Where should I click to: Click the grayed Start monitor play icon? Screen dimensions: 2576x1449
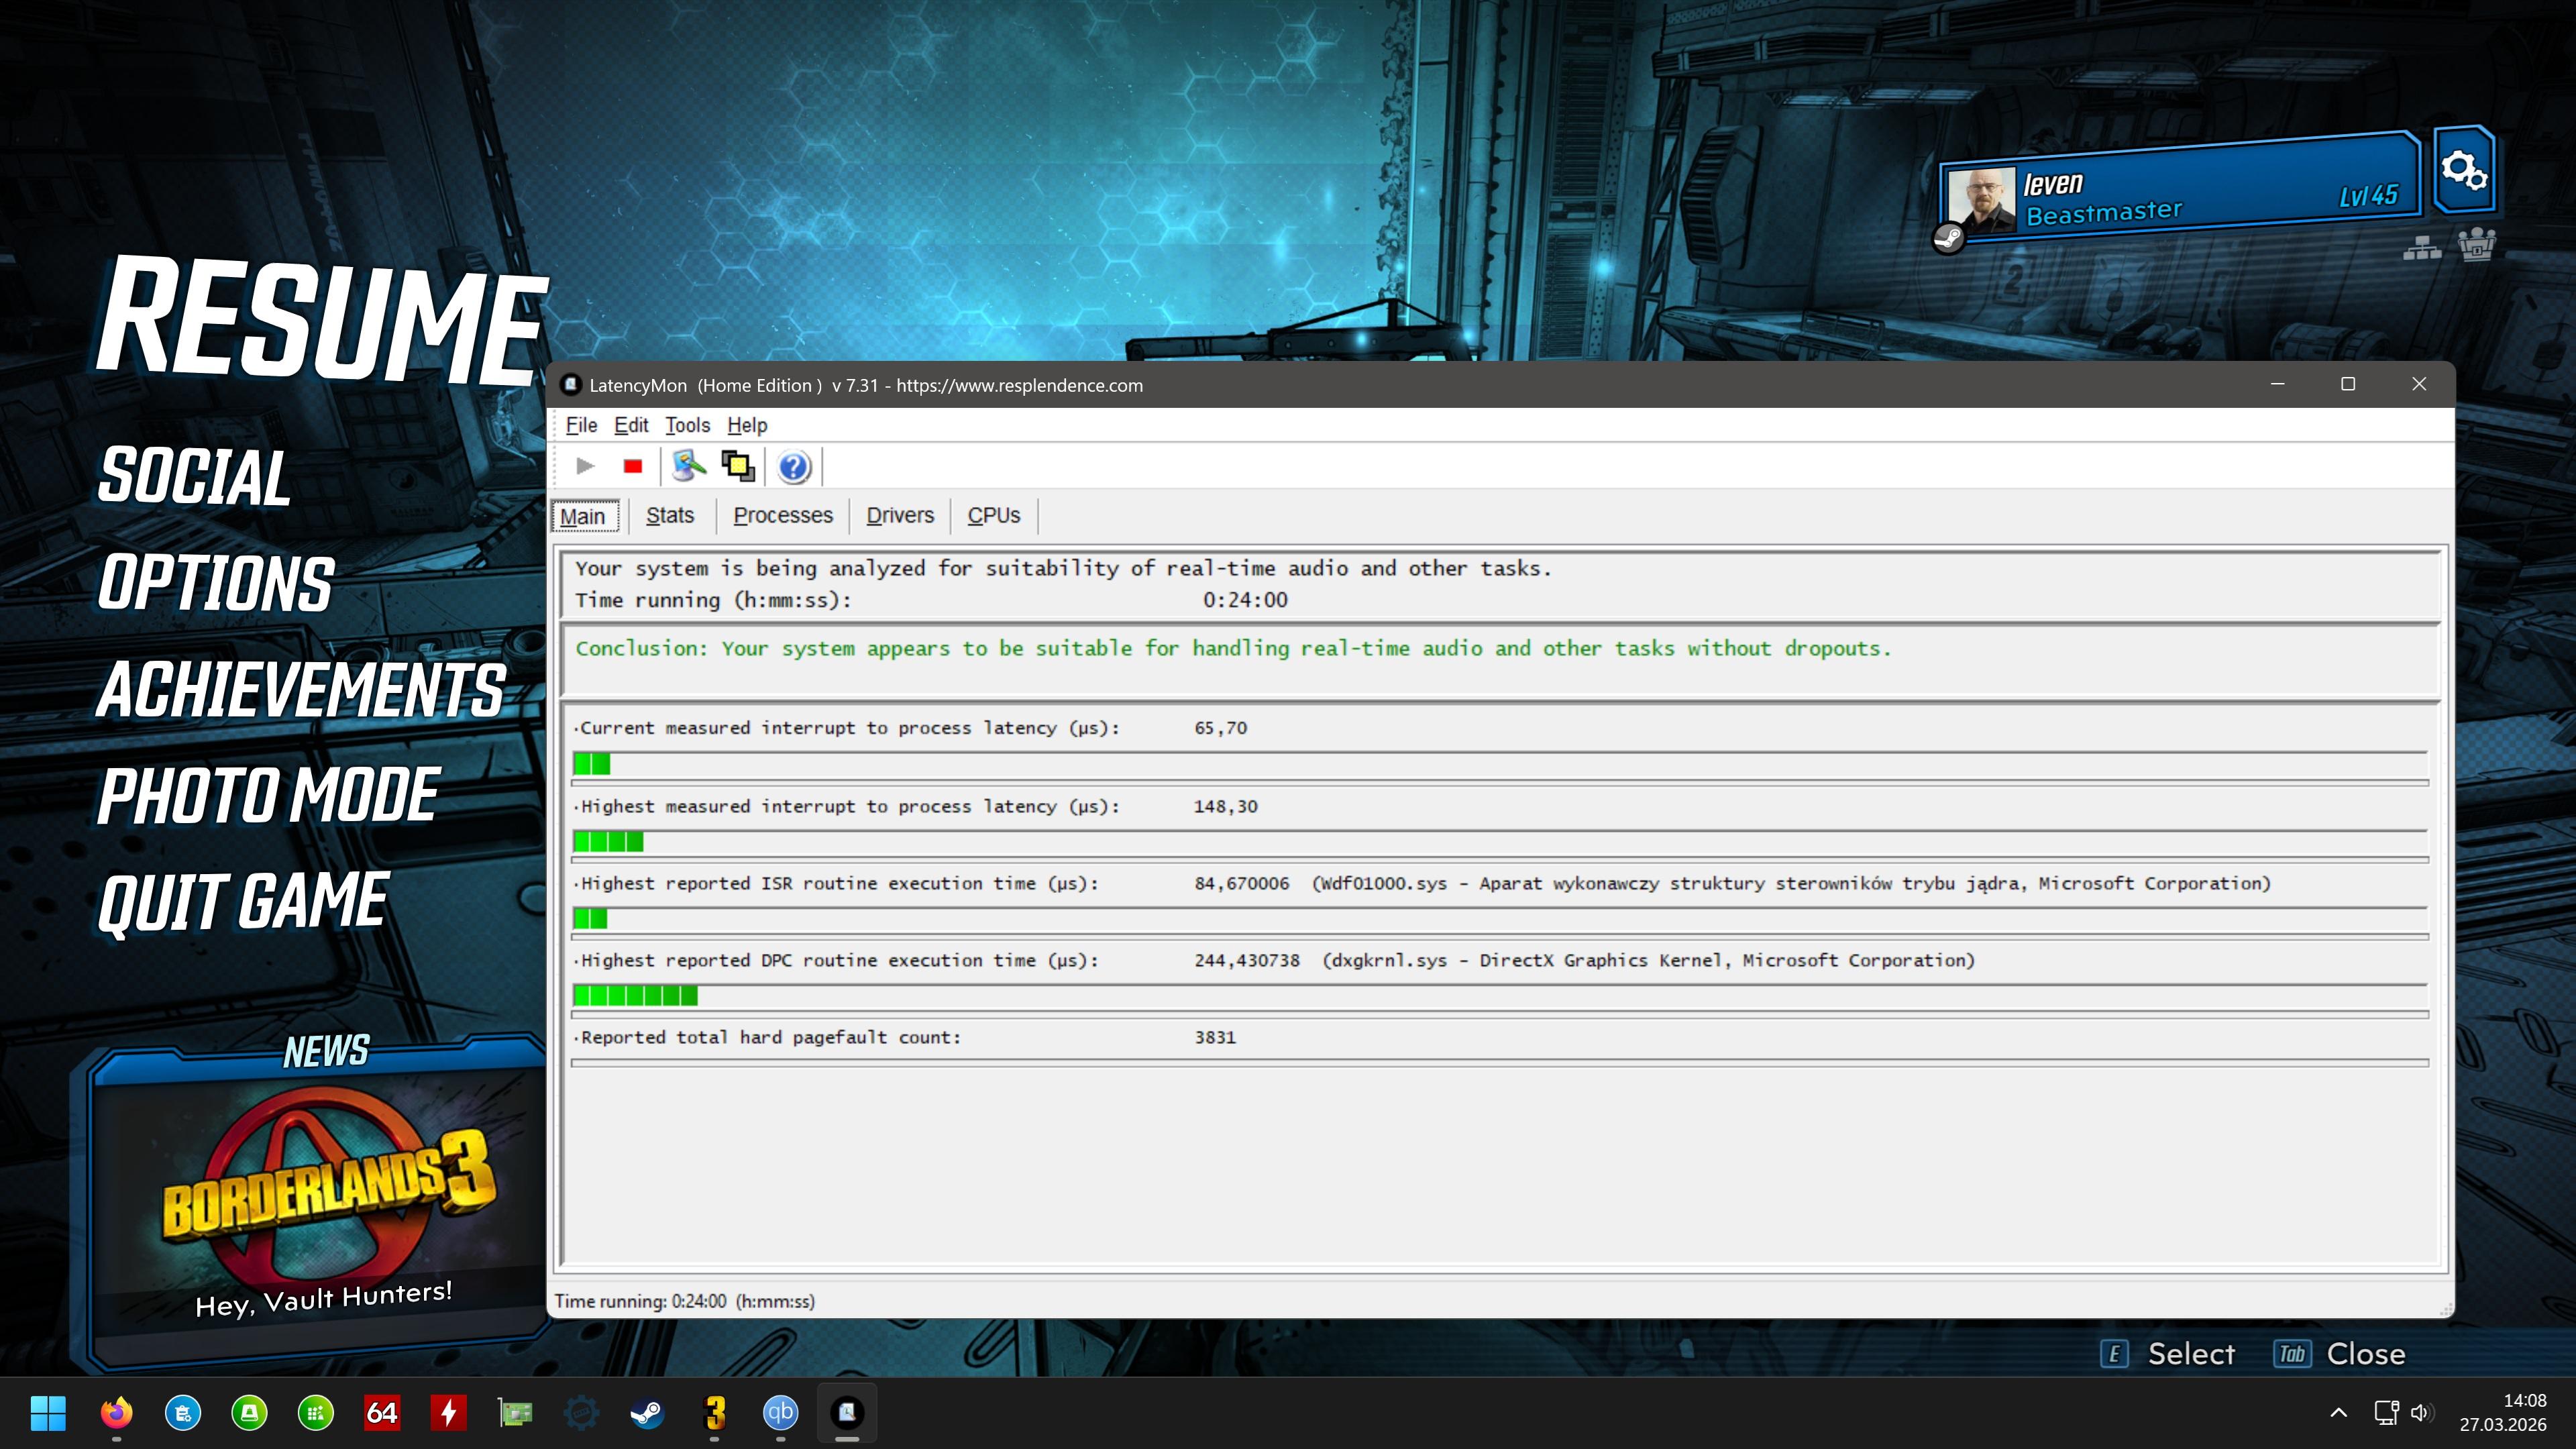coord(586,467)
